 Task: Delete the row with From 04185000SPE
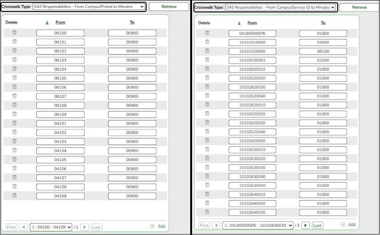pos(207,33)
